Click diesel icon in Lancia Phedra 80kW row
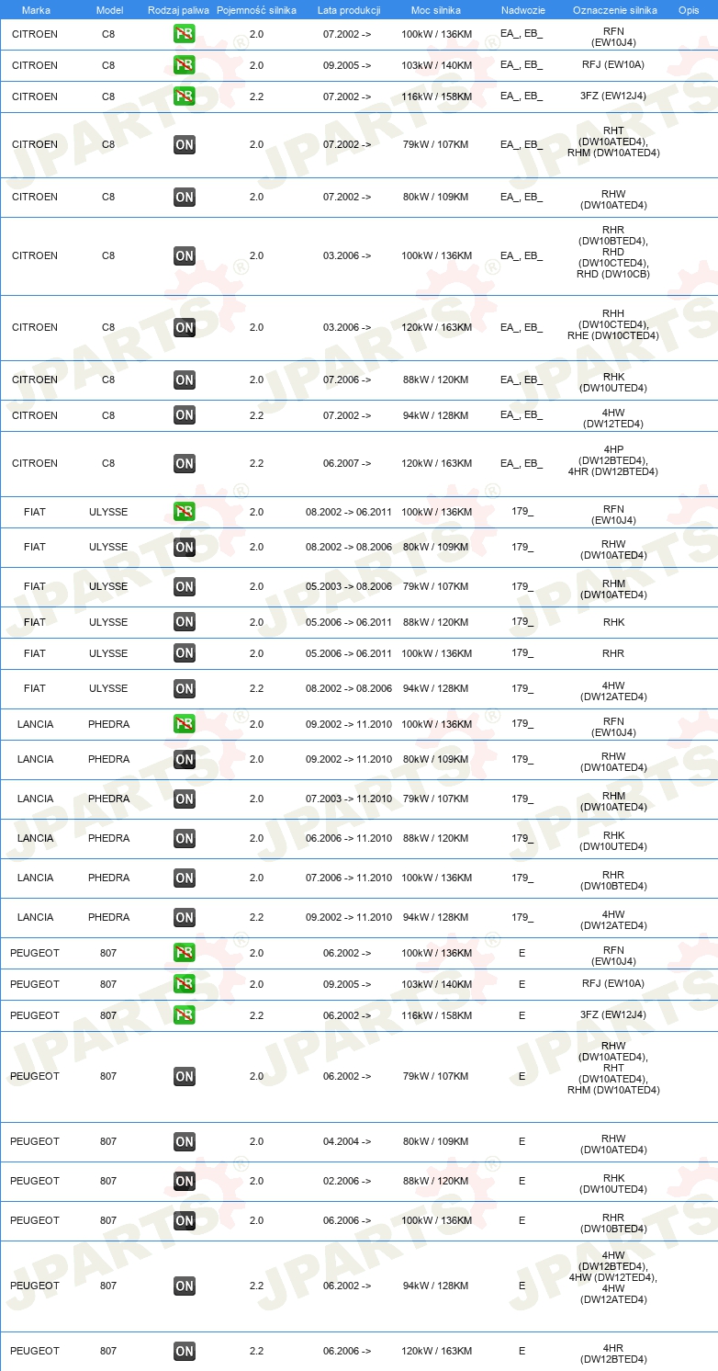The height and width of the screenshot is (1371, 718). (185, 759)
